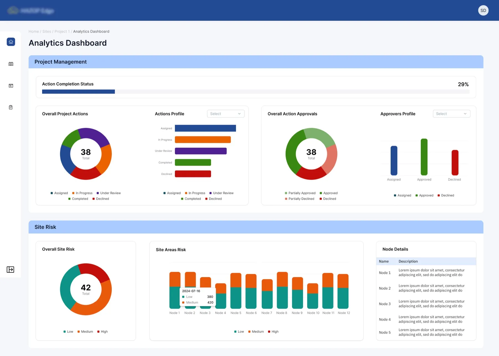Image resolution: width=499 pixels, height=356 pixels.
Task: Click the Name column header
Action: [x=384, y=261]
